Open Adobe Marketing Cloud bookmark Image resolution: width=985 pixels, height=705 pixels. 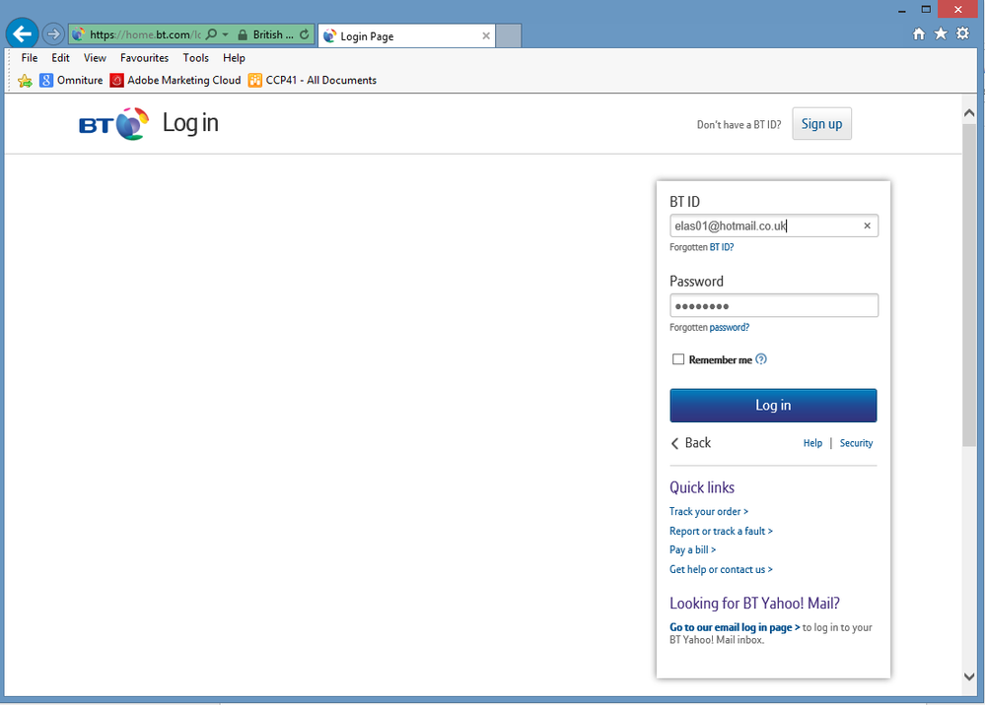pyautogui.click(x=176, y=81)
